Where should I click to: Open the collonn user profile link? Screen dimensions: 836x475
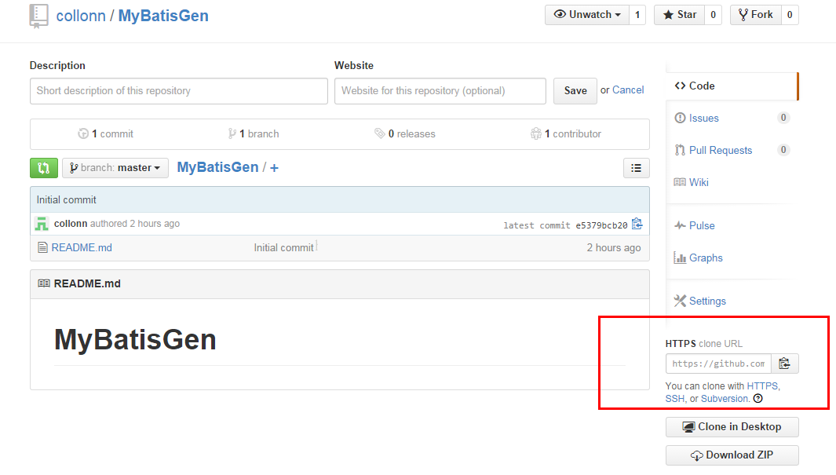tap(81, 16)
